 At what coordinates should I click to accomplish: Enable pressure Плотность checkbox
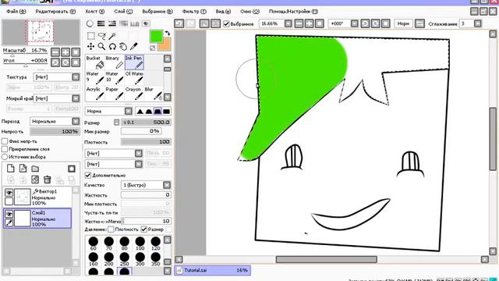tap(111, 229)
